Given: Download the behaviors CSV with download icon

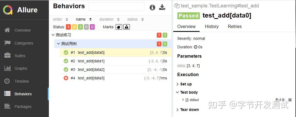Looking at the screenshot, I should 162,7.
